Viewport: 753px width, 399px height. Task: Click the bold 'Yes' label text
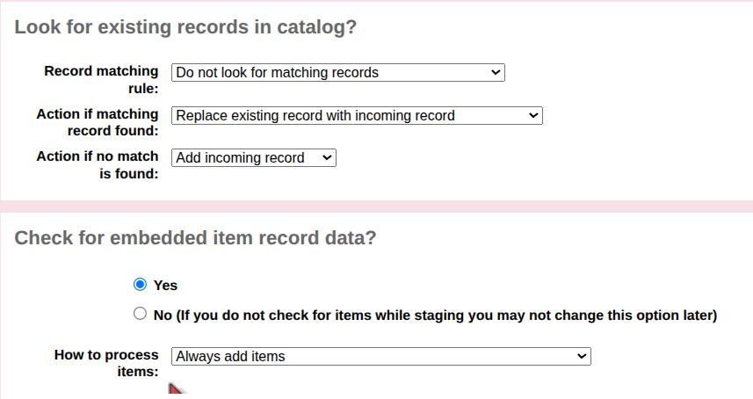coord(165,286)
